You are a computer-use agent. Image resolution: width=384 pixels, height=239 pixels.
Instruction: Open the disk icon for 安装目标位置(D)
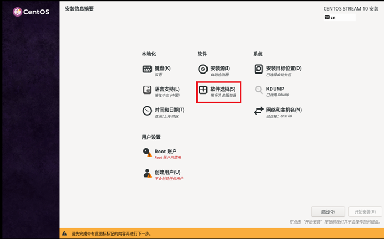(x=259, y=69)
